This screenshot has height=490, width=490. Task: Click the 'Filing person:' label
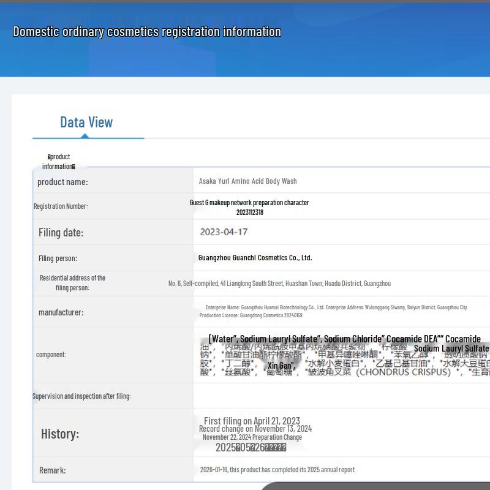pos(58,258)
